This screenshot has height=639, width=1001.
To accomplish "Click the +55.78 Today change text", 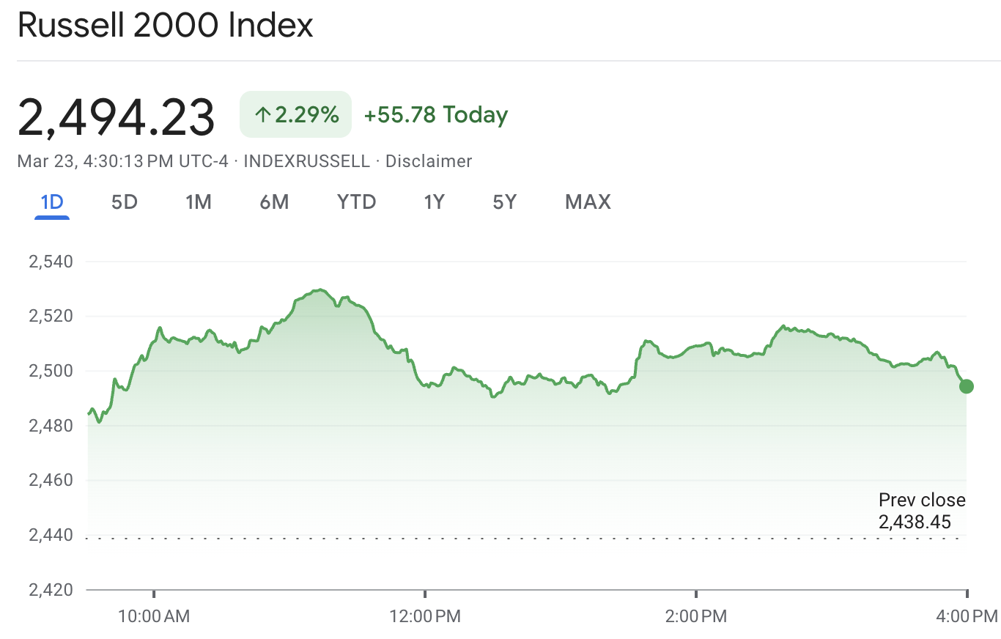I will (x=436, y=115).
